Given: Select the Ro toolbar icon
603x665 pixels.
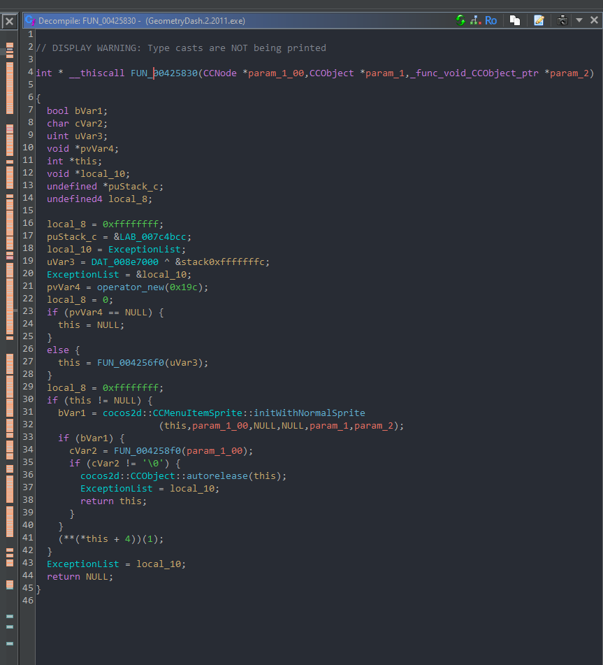Looking at the screenshot, I should point(491,20).
